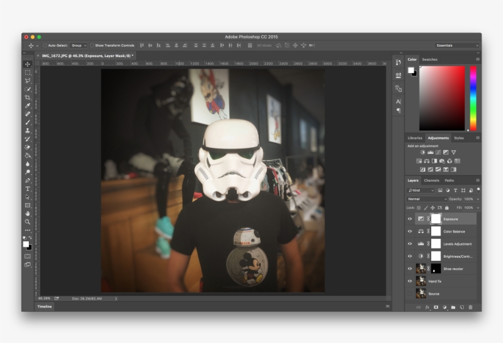Select the Dodge tool
503x343 pixels.
28,172
